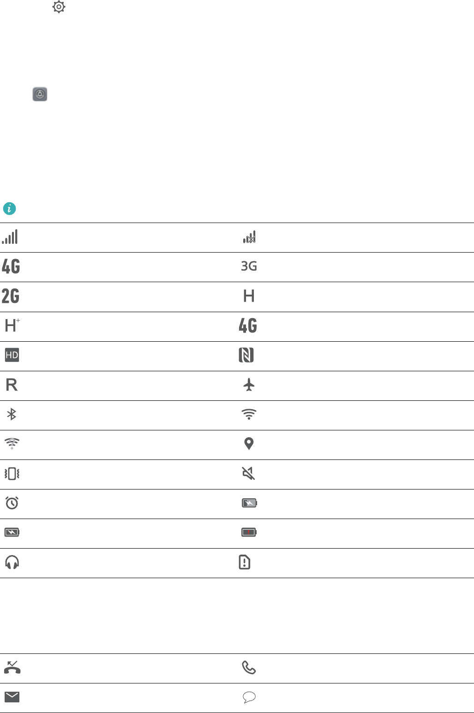Select the 3G network icon
The width and height of the screenshot is (474, 713).
tap(249, 266)
